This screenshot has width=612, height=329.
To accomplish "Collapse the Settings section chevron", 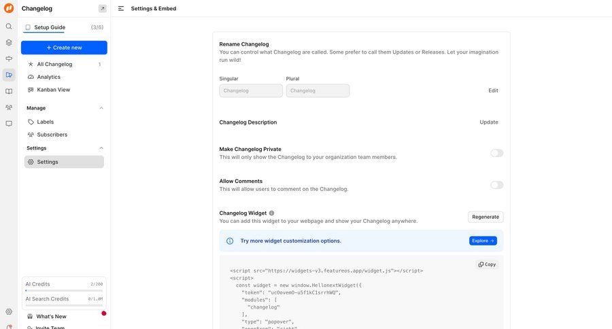I will tap(101, 148).
